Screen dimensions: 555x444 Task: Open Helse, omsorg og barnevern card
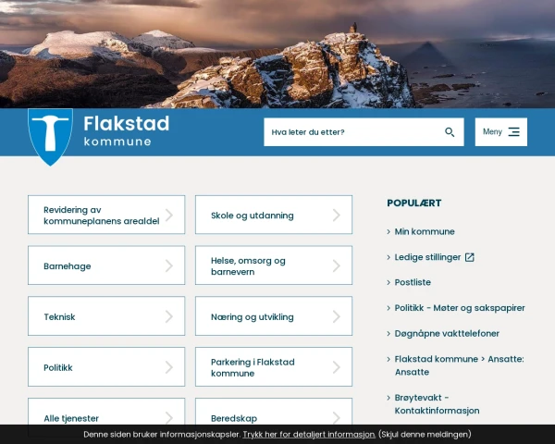click(x=274, y=265)
